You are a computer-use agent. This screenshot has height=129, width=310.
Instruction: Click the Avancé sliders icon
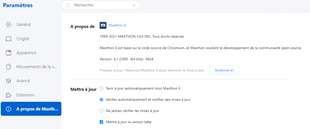pos(9,81)
